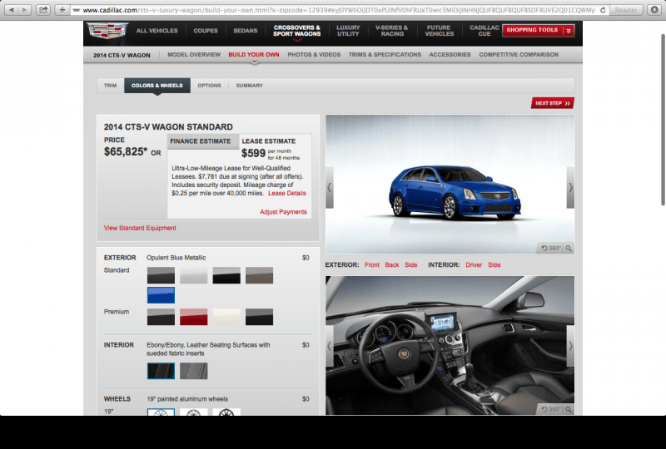Reload the page using the refresh icon

[x=602, y=10]
